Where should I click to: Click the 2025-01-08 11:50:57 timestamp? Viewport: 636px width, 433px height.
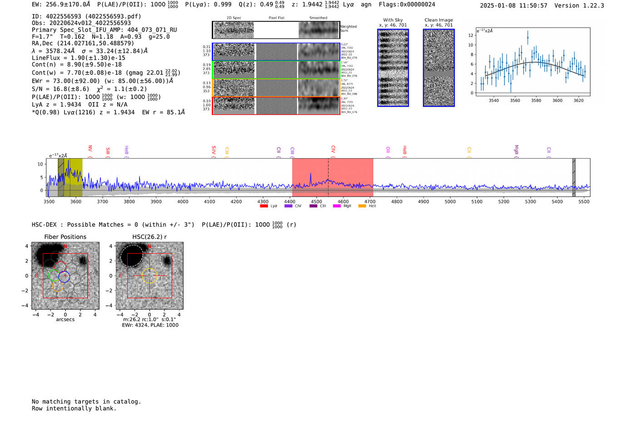(x=514, y=5)
